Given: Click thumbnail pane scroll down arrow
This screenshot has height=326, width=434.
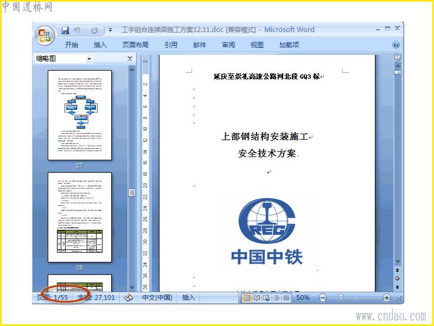Looking at the screenshot, I should pos(132,288).
